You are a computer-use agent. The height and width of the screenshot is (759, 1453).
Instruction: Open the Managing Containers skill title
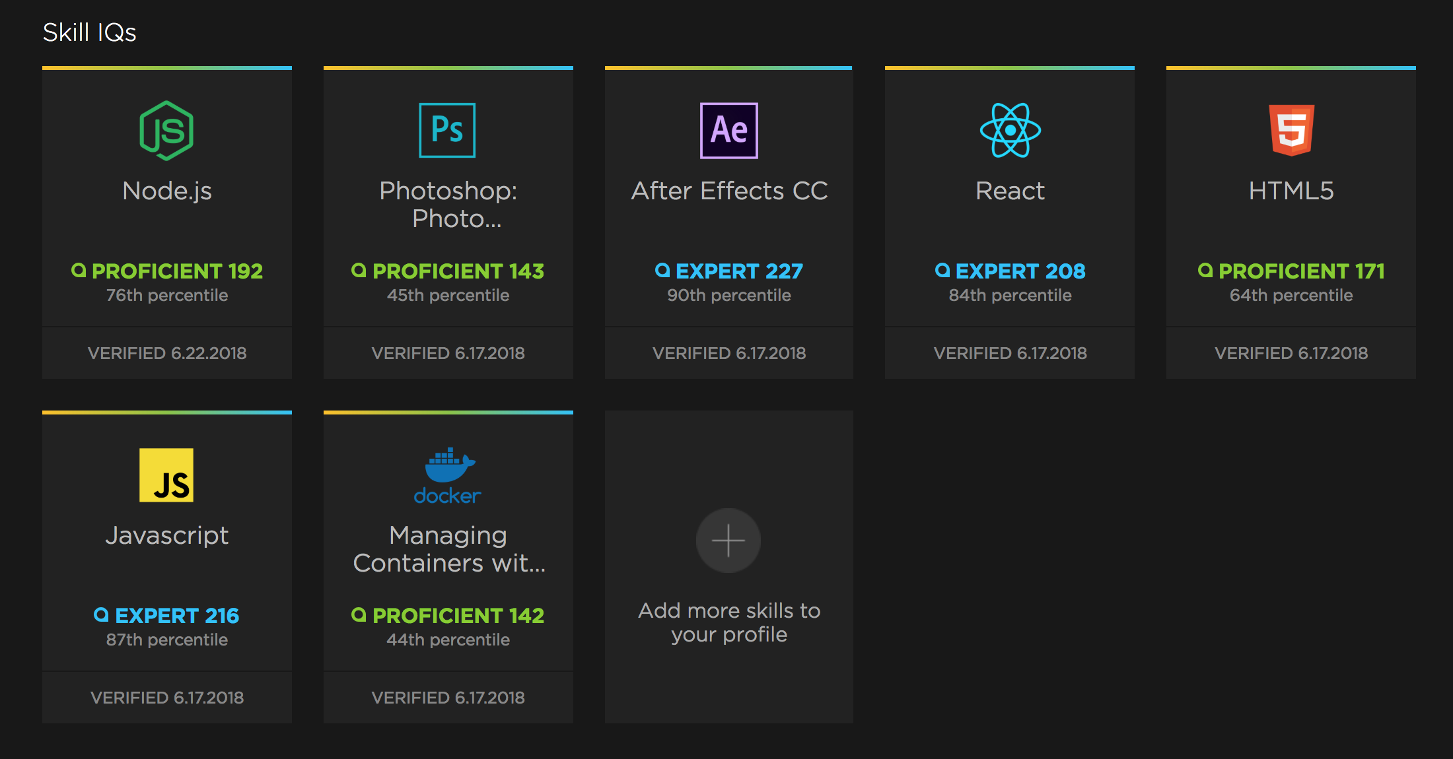click(x=448, y=549)
